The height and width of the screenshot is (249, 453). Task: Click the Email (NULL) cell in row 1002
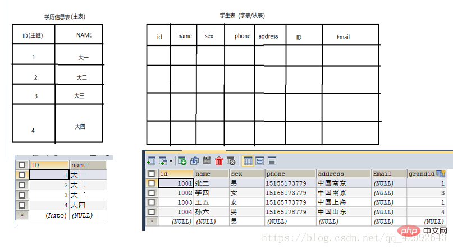point(389,192)
